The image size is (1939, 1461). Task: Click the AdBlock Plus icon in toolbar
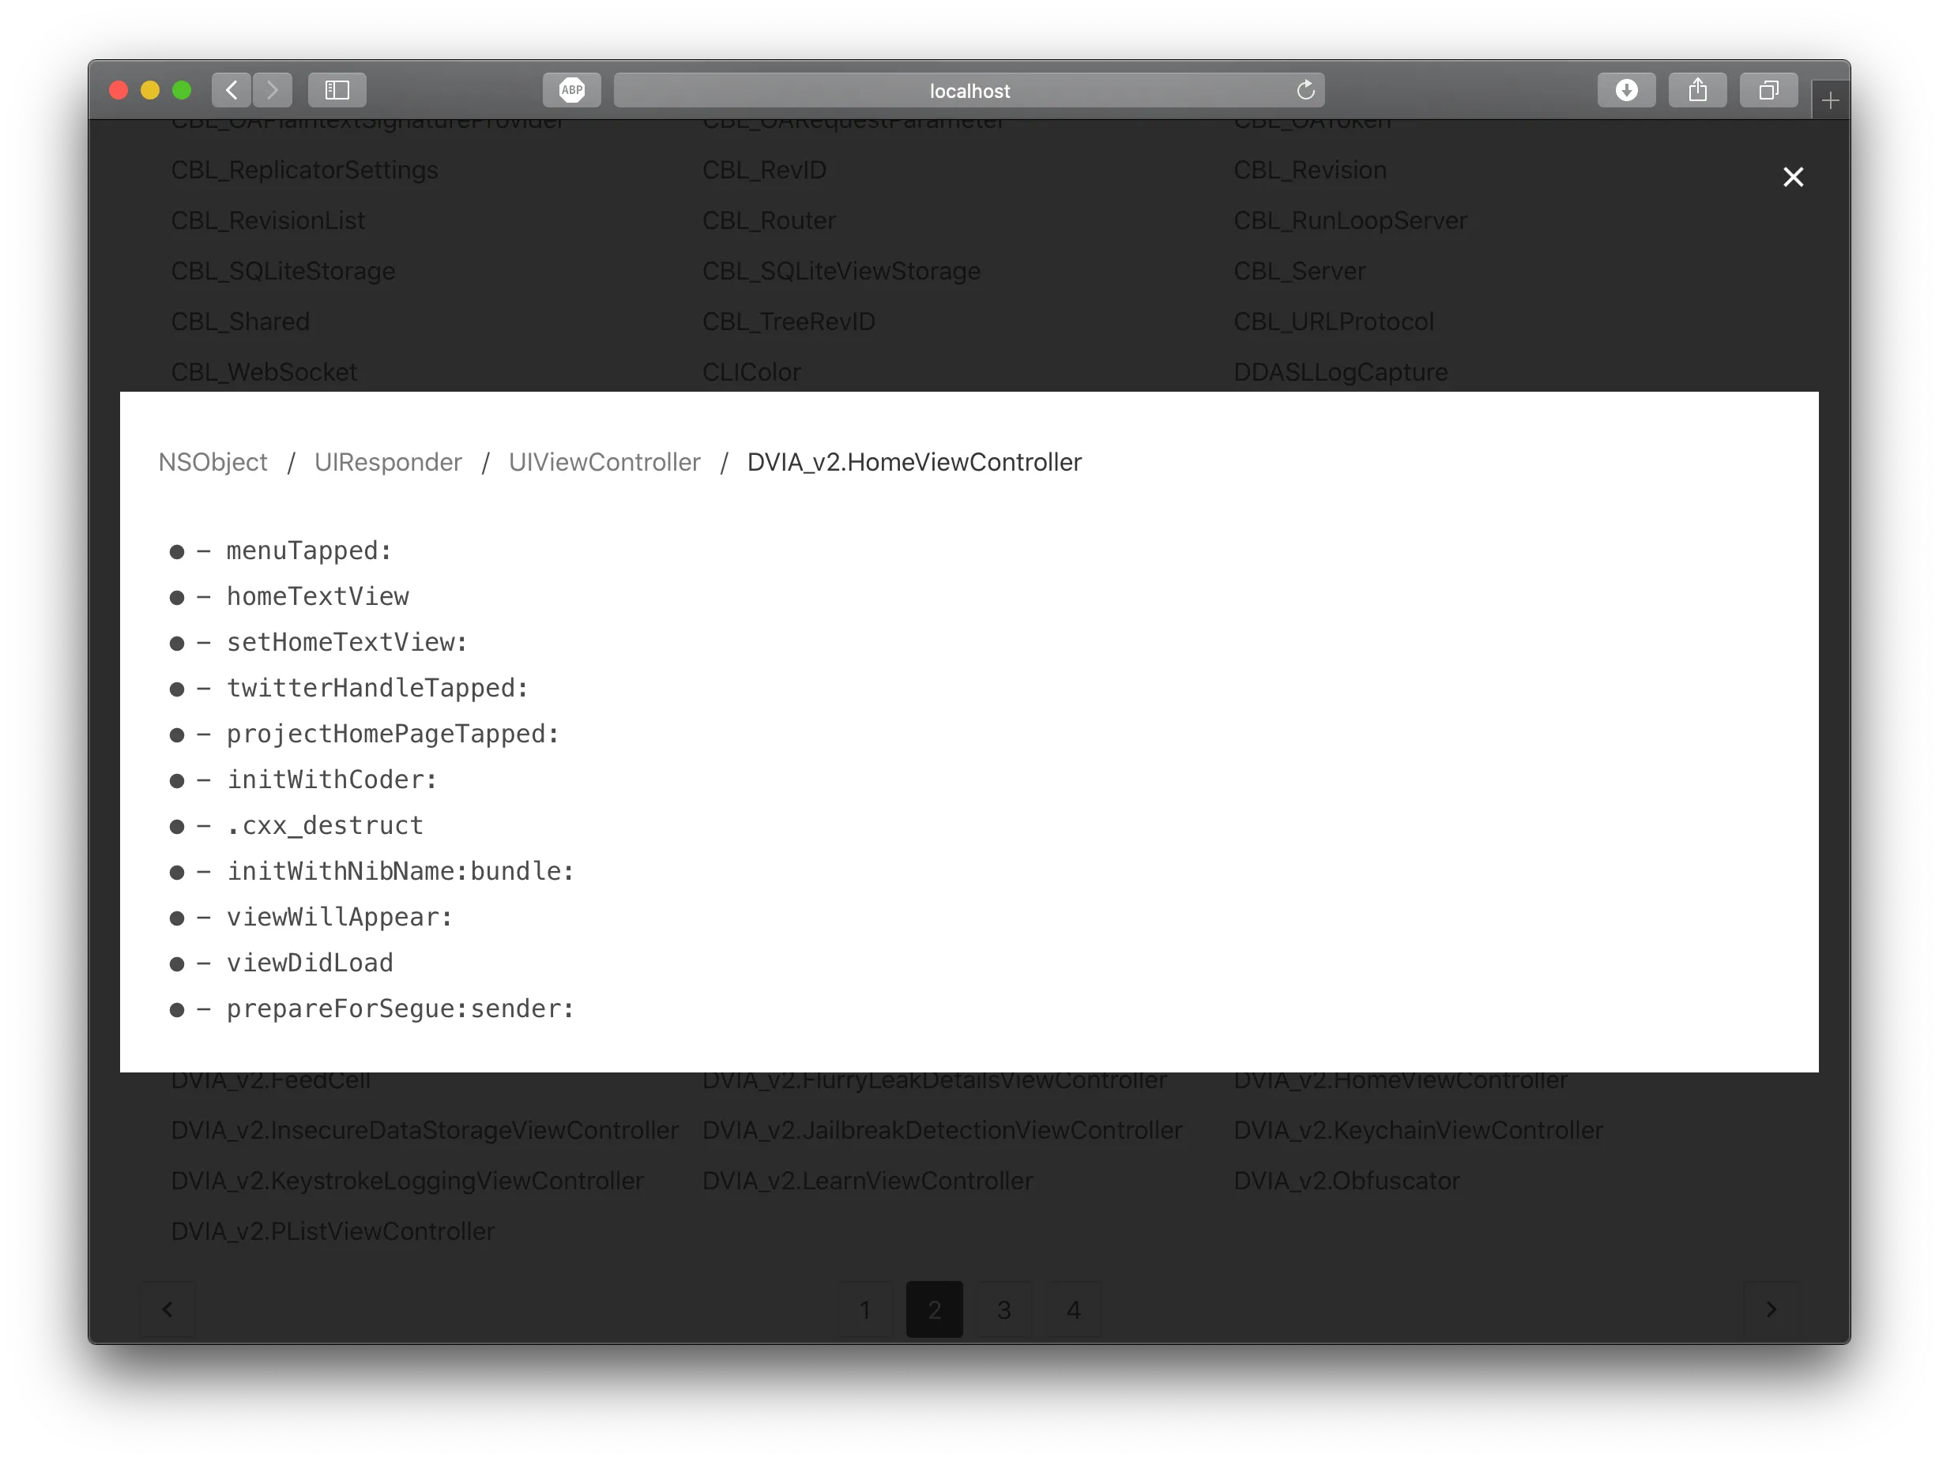click(571, 88)
